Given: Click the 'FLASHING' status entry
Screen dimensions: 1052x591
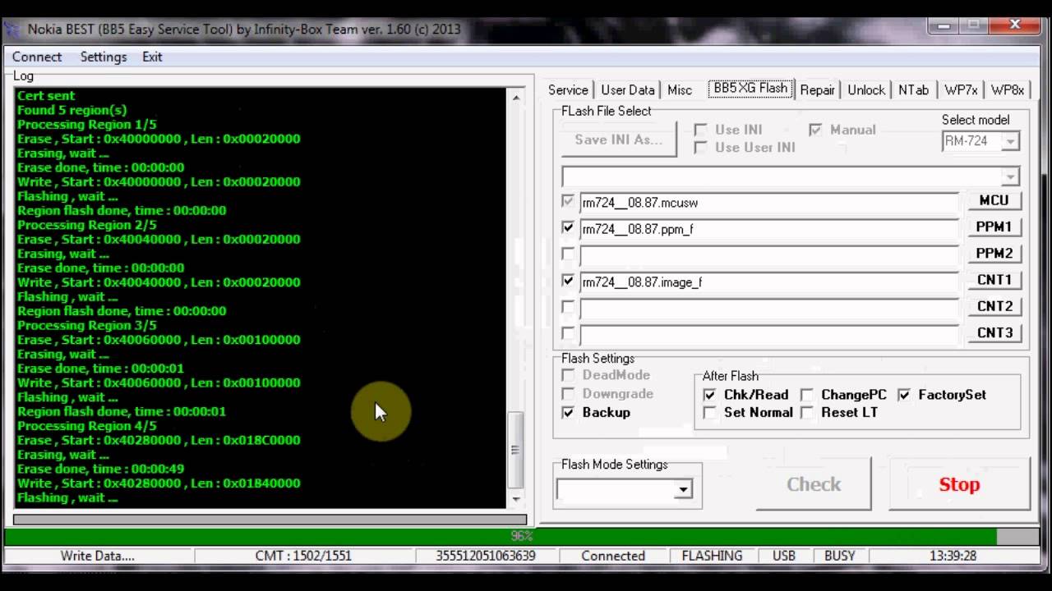Looking at the screenshot, I should pos(712,556).
